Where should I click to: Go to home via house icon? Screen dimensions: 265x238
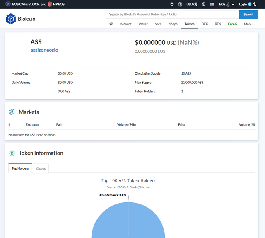111,24
